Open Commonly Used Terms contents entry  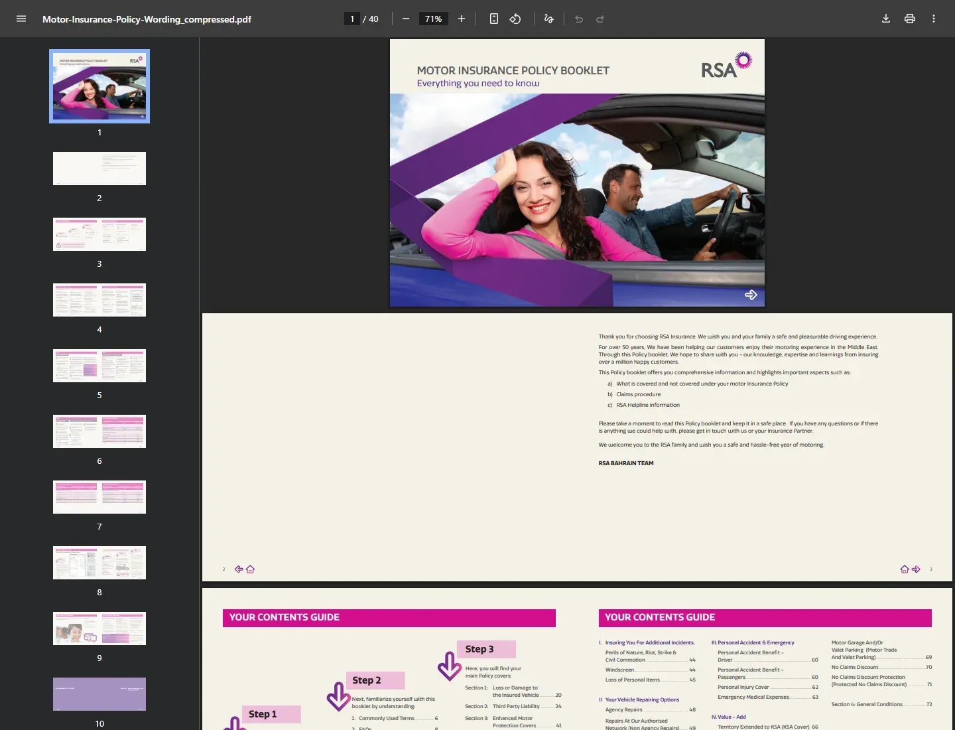(395, 718)
